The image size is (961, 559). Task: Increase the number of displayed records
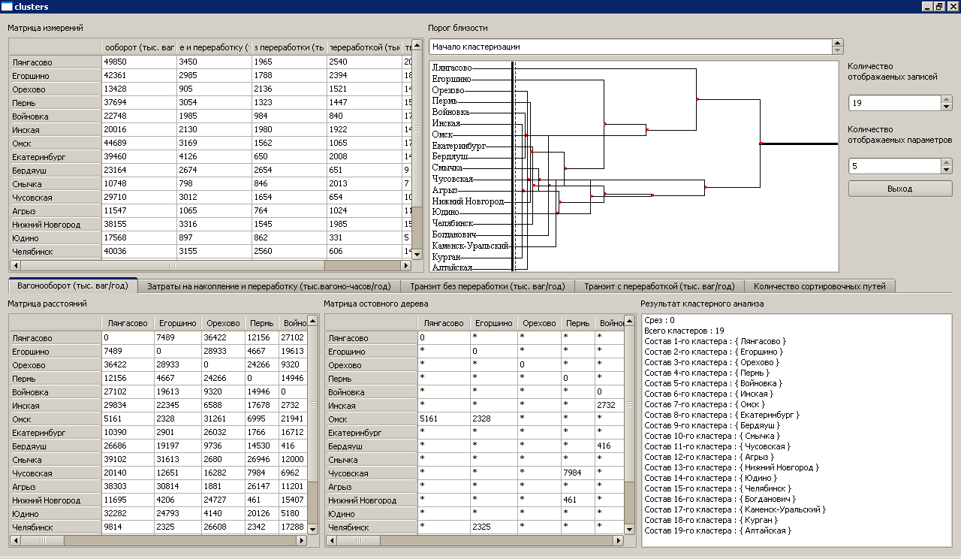(946, 99)
